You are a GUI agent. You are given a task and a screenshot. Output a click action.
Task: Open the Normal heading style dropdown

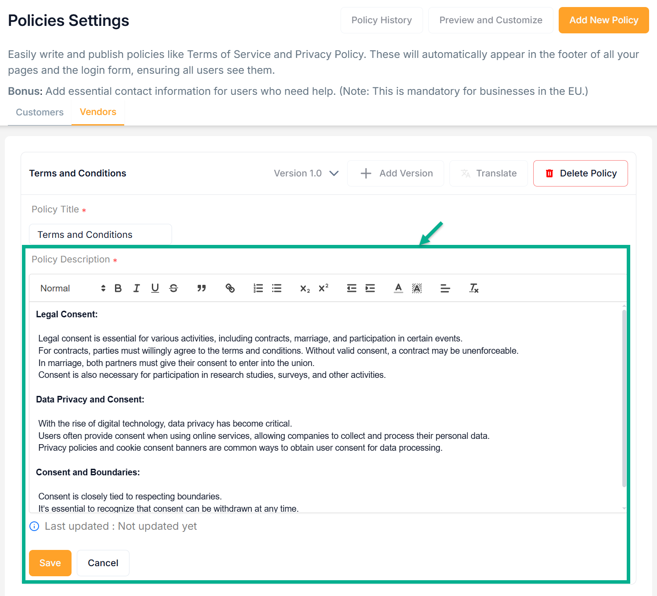[73, 288]
